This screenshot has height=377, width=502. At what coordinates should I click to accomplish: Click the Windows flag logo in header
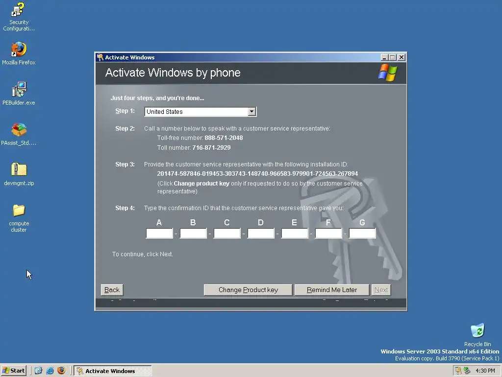point(387,73)
